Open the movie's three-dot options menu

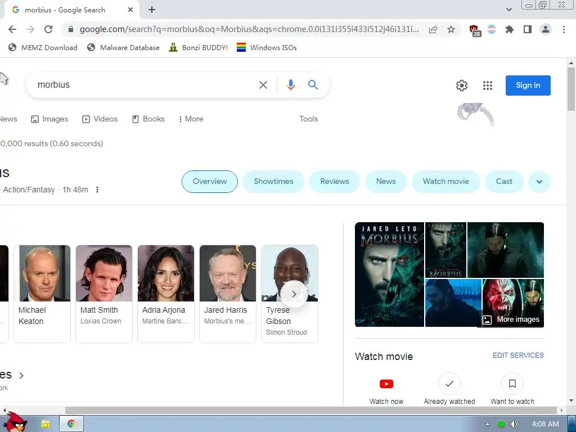click(x=97, y=190)
